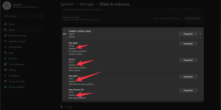This screenshot has width=221, height=110.
Task: Click the Personalization paintbrush icon
Action: coord(5,47)
